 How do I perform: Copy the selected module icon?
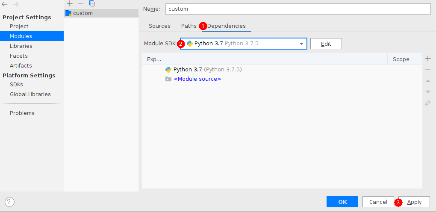pos(92,3)
